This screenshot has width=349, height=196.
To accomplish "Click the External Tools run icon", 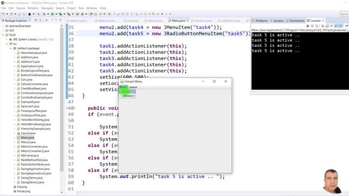I will [69, 14].
